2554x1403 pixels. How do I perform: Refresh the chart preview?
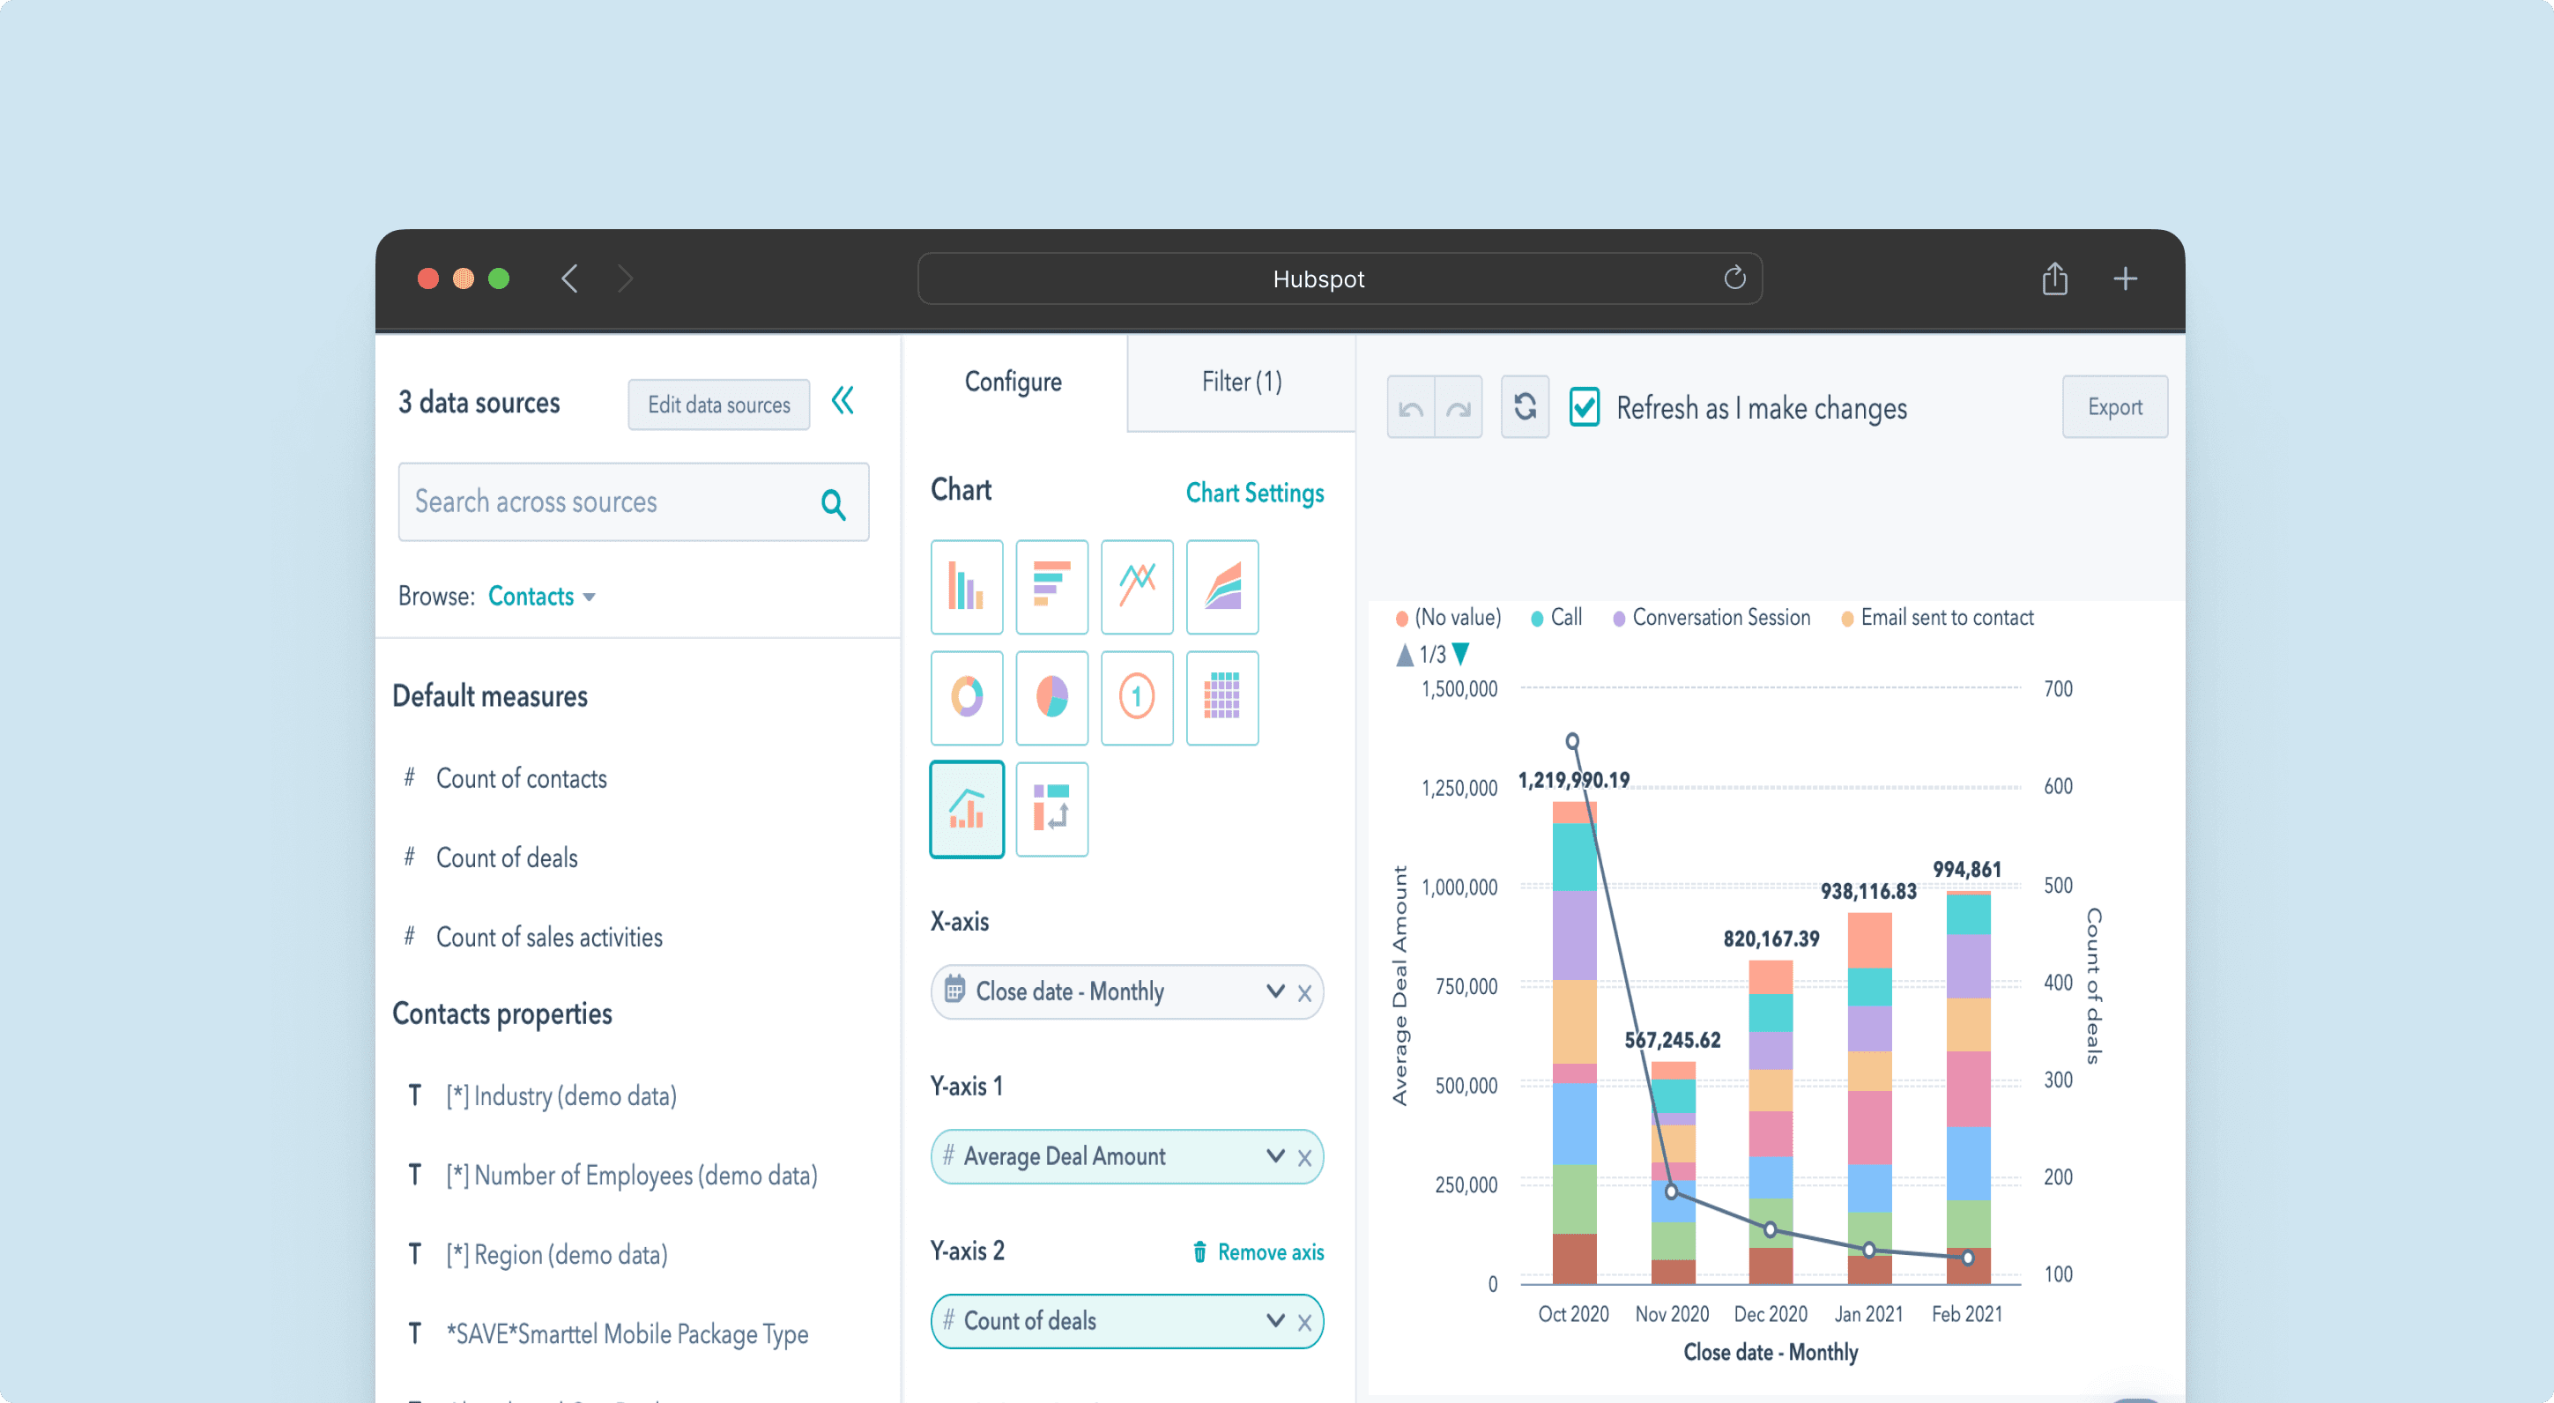pos(1525,406)
